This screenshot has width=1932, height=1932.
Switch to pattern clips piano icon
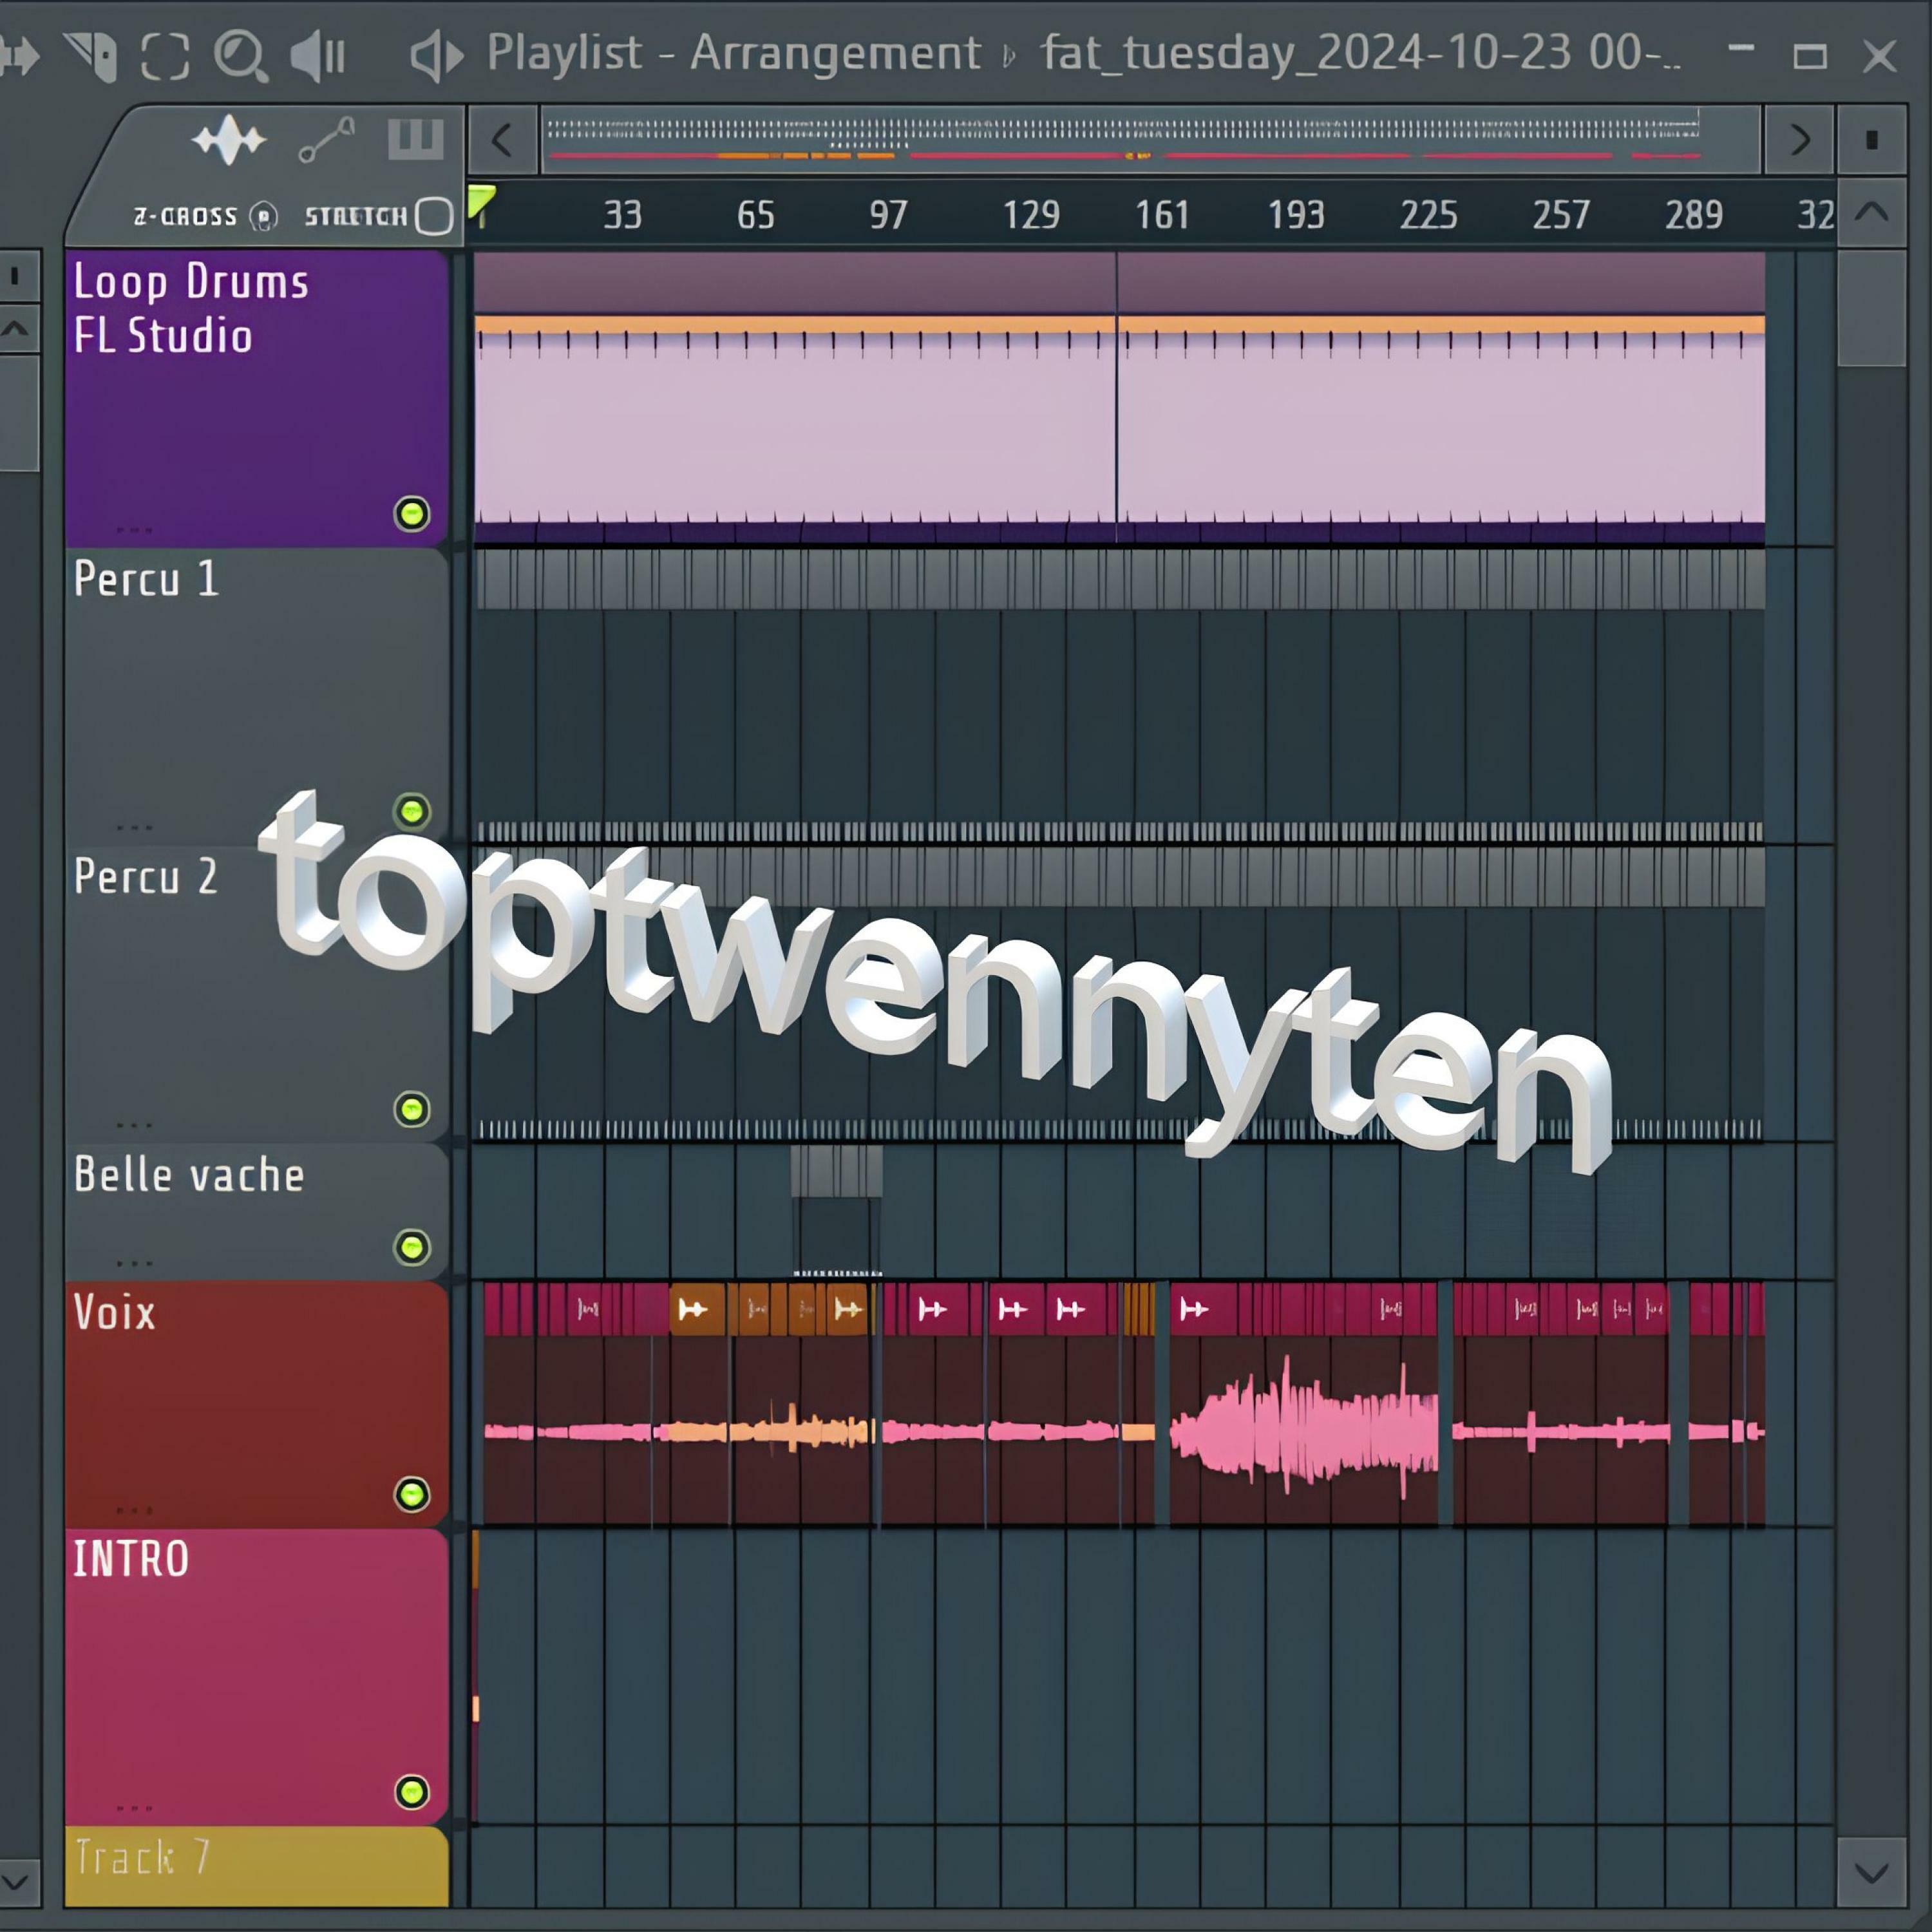click(415, 139)
